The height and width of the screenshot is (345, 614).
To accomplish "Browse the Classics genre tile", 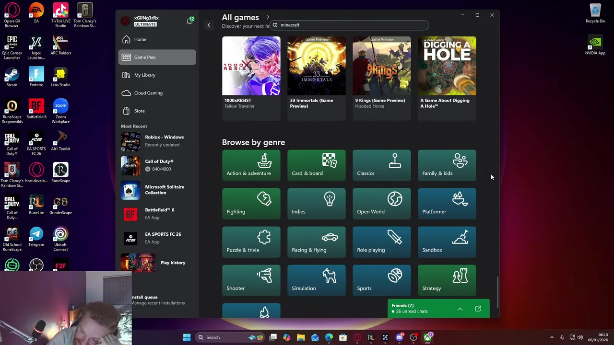I will pyautogui.click(x=381, y=165).
